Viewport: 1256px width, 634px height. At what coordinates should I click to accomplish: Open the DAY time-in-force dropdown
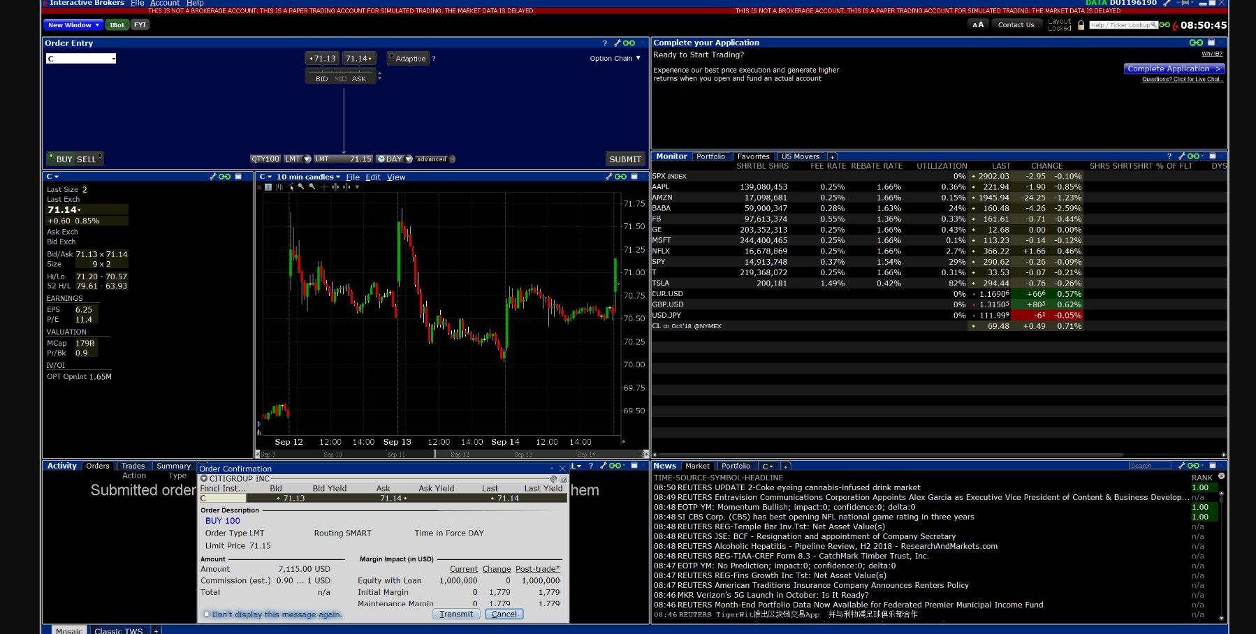[x=394, y=159]
